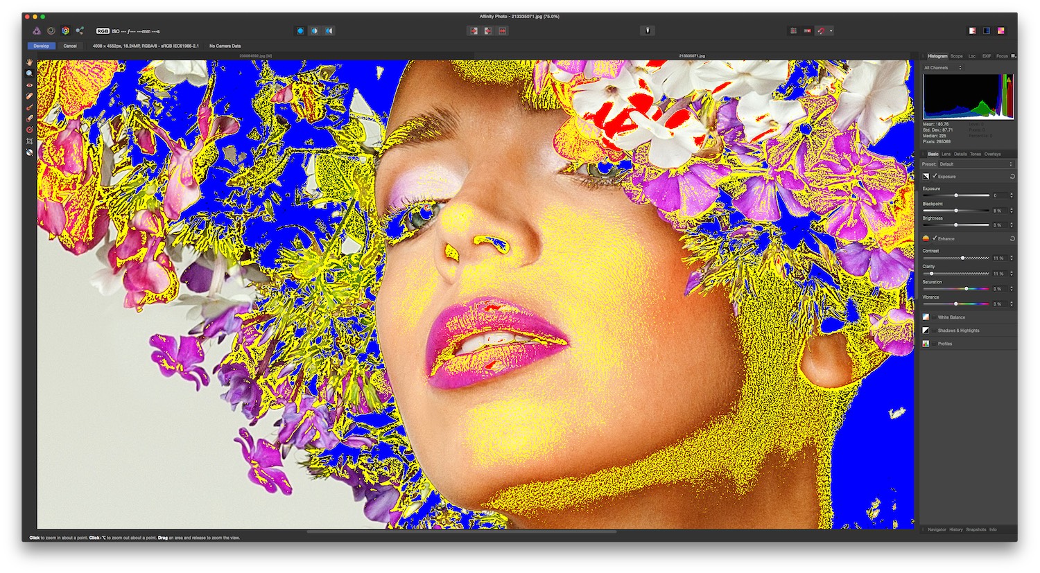Viewport: 1040px width, 573px height.
Task: Switch to the Photo persona
Action: (x=37, y=30)
